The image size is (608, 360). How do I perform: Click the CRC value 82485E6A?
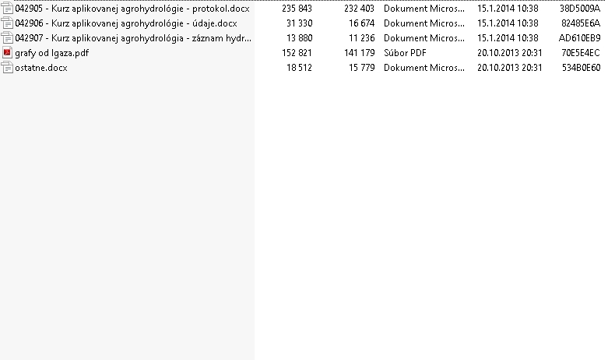coord(580,23)
